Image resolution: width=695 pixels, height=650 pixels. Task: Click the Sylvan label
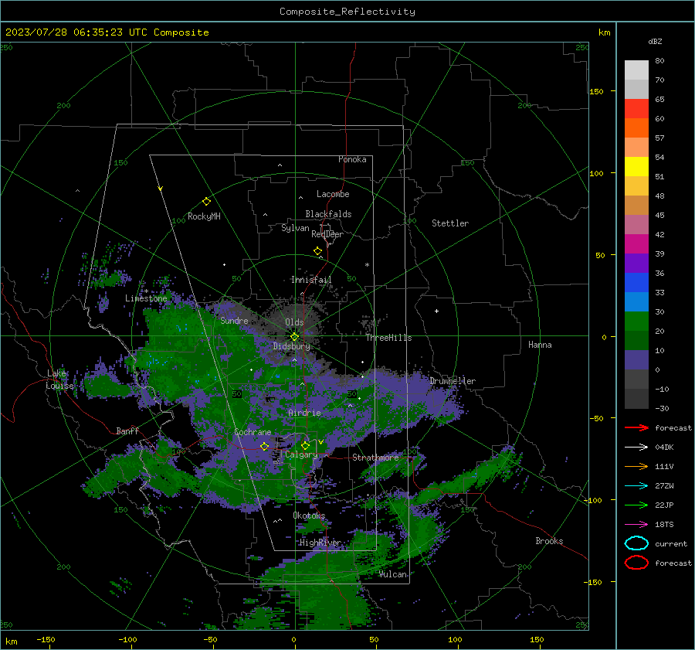coord(295,228)
